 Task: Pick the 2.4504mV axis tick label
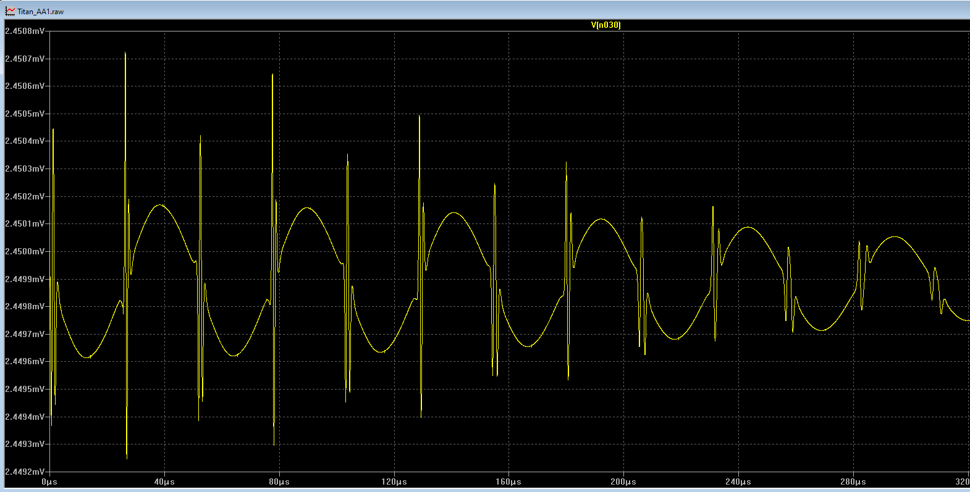(x=25, y=141)
